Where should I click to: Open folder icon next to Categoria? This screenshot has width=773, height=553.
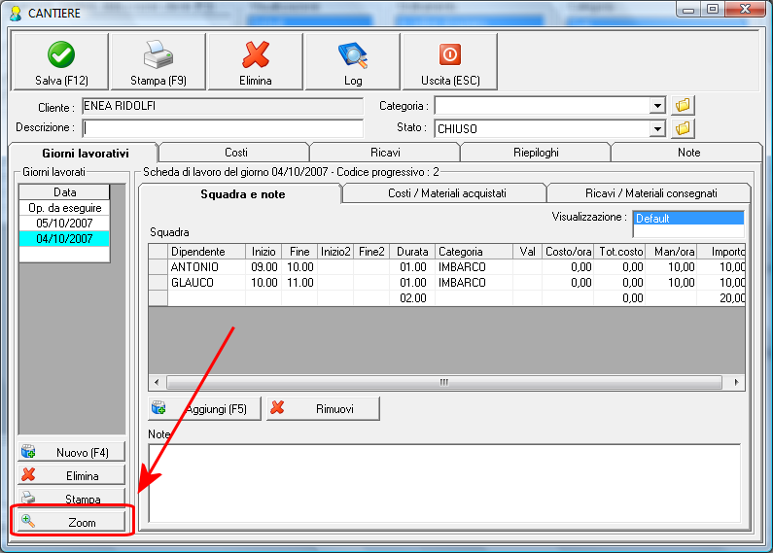(x=683, y=105)
